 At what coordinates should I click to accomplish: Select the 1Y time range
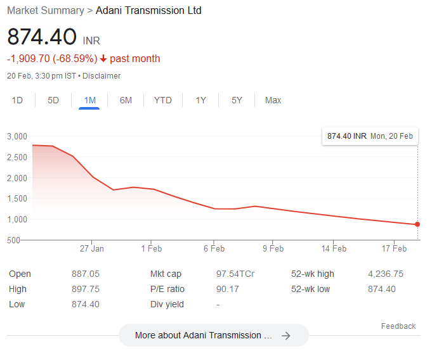click(200, 100)
